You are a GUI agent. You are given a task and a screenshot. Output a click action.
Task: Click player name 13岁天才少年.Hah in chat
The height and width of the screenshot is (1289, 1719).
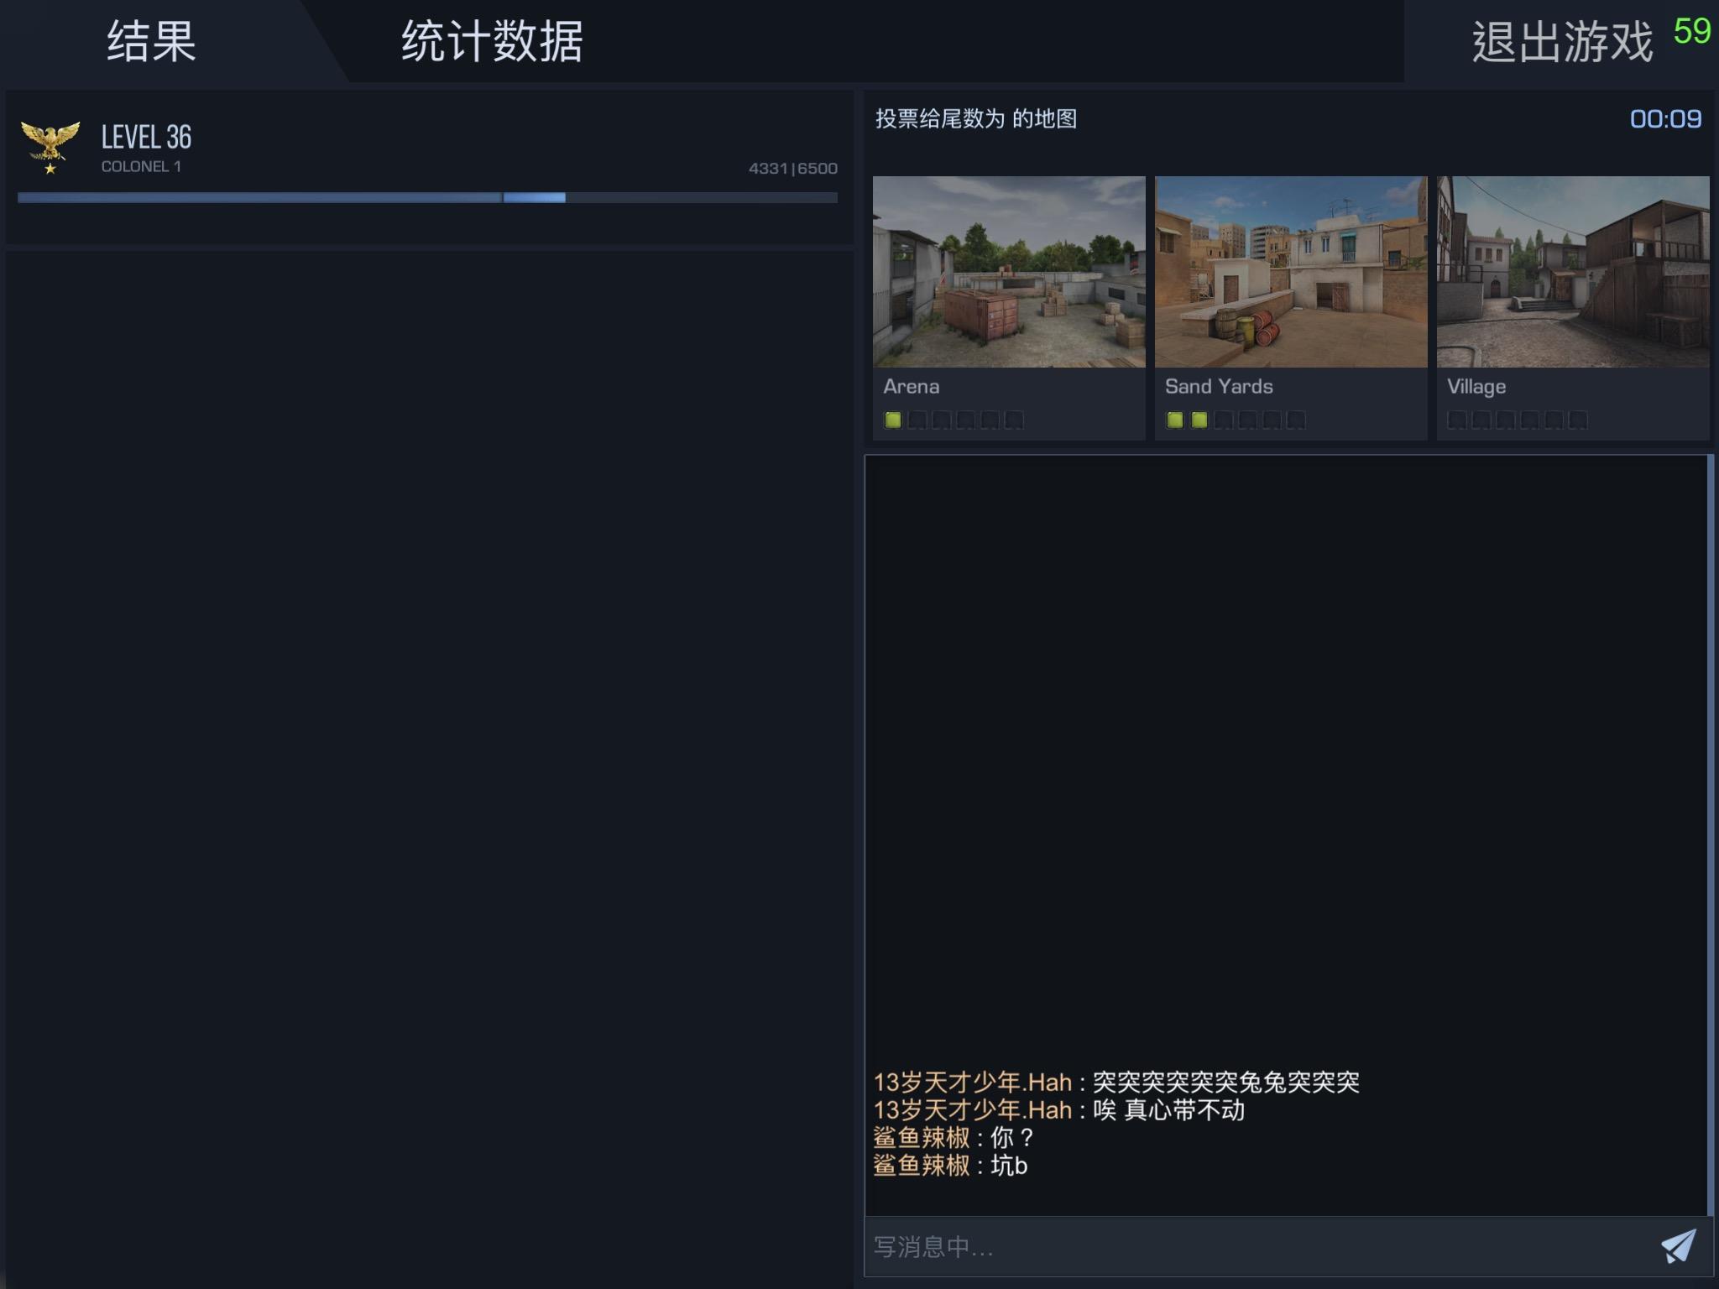click(x=972, y=1083)
